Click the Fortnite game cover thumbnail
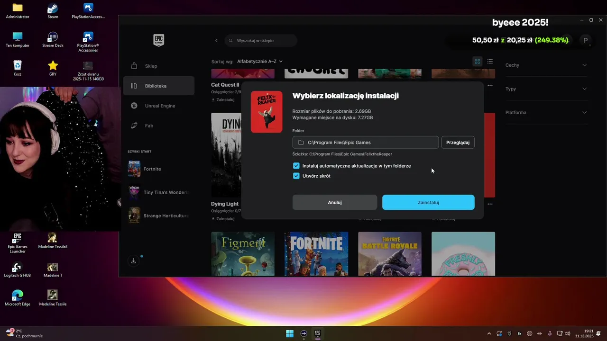Image resolution: width=607 pixels, height=341 pixels. [316, 253]
